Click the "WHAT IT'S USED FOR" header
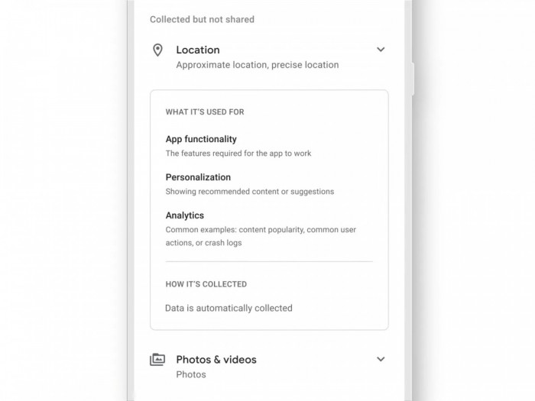 205,112
